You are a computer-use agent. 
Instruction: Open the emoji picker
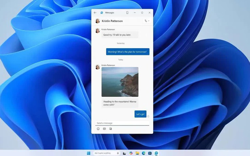pyautogui.click(x=98, y=129)
